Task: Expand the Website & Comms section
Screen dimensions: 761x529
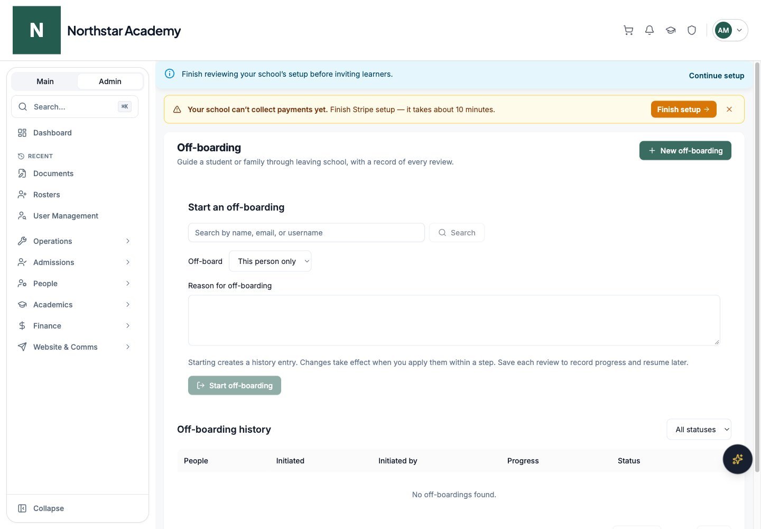Action: point(75,347)
